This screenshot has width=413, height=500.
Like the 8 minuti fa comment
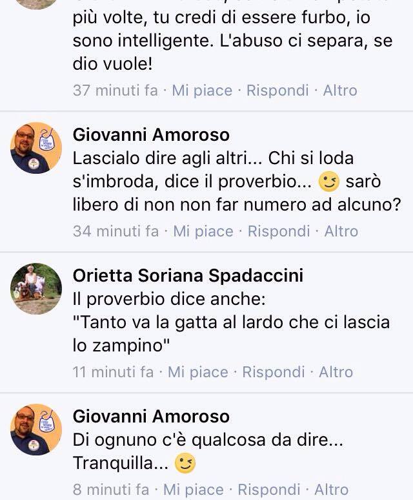194,490
